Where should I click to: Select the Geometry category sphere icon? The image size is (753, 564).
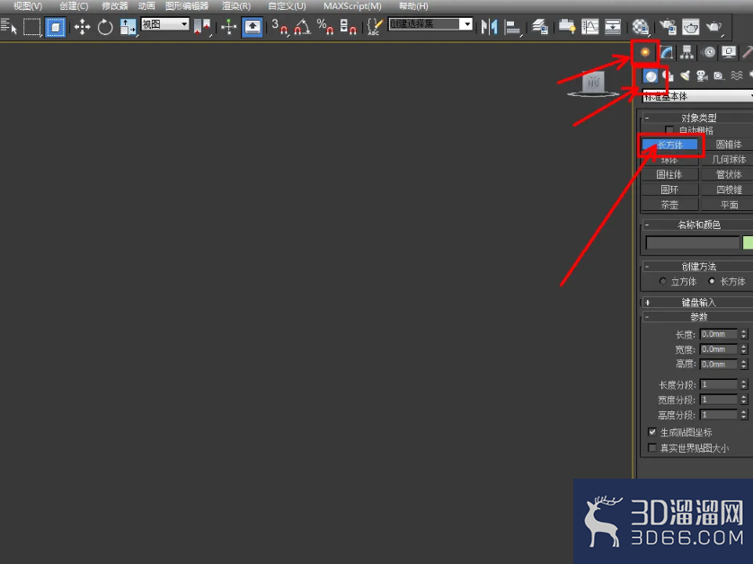651,75
